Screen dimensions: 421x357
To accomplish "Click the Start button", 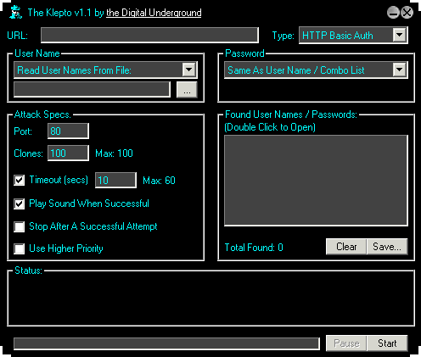I will click(387, 343).
